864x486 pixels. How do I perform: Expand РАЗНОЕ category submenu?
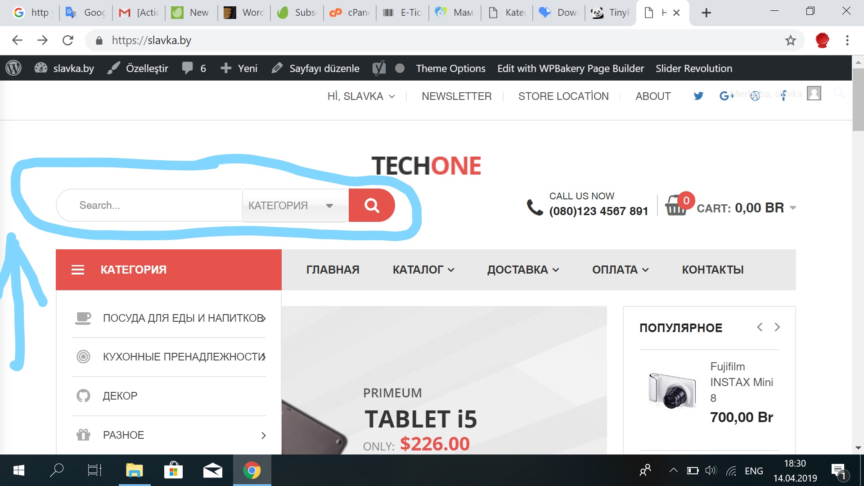coord(263,435)
